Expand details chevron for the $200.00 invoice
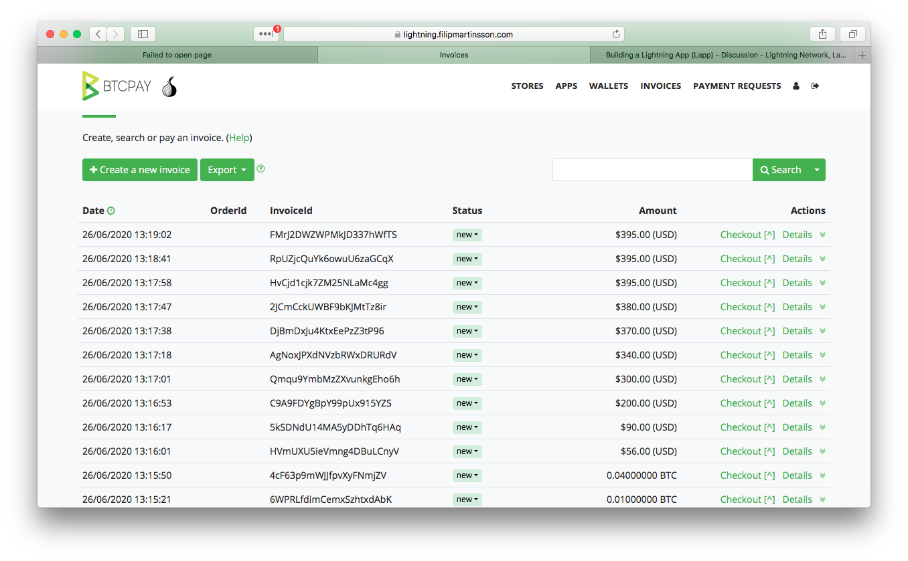 pos(822,403)
